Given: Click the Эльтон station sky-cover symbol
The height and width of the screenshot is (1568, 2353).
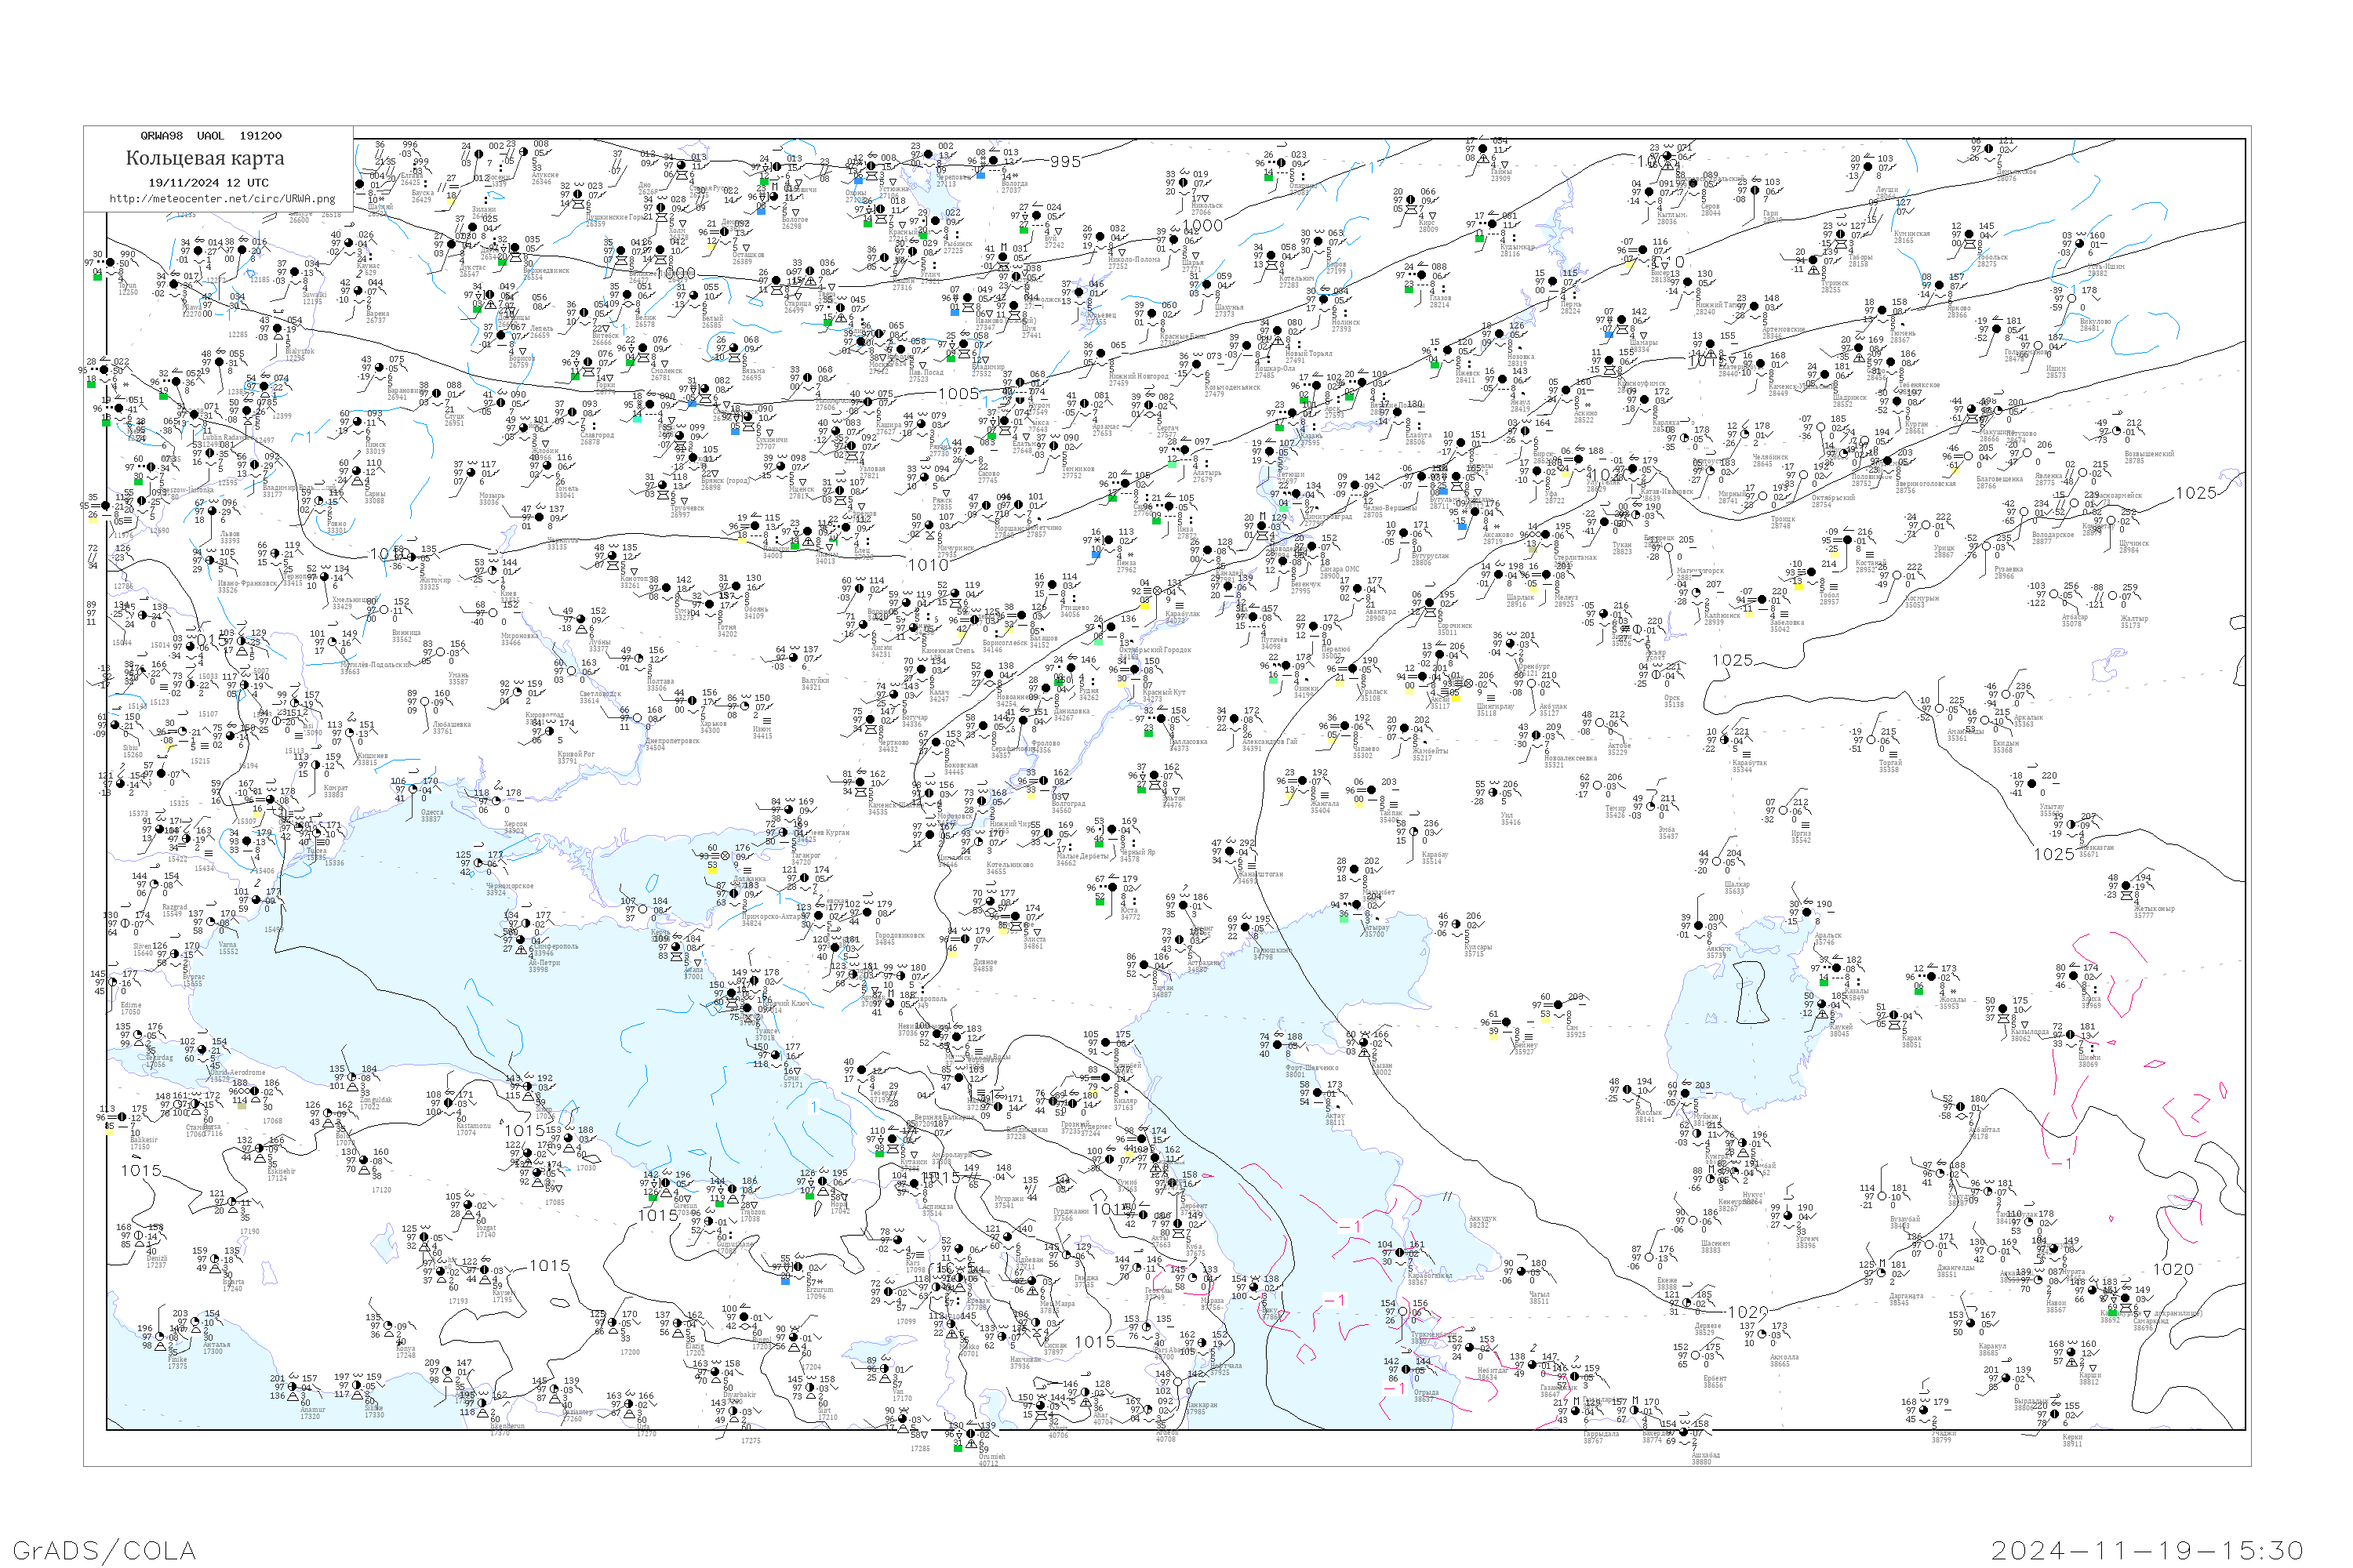Looking at the screenshot, I should click(1155, 776).
